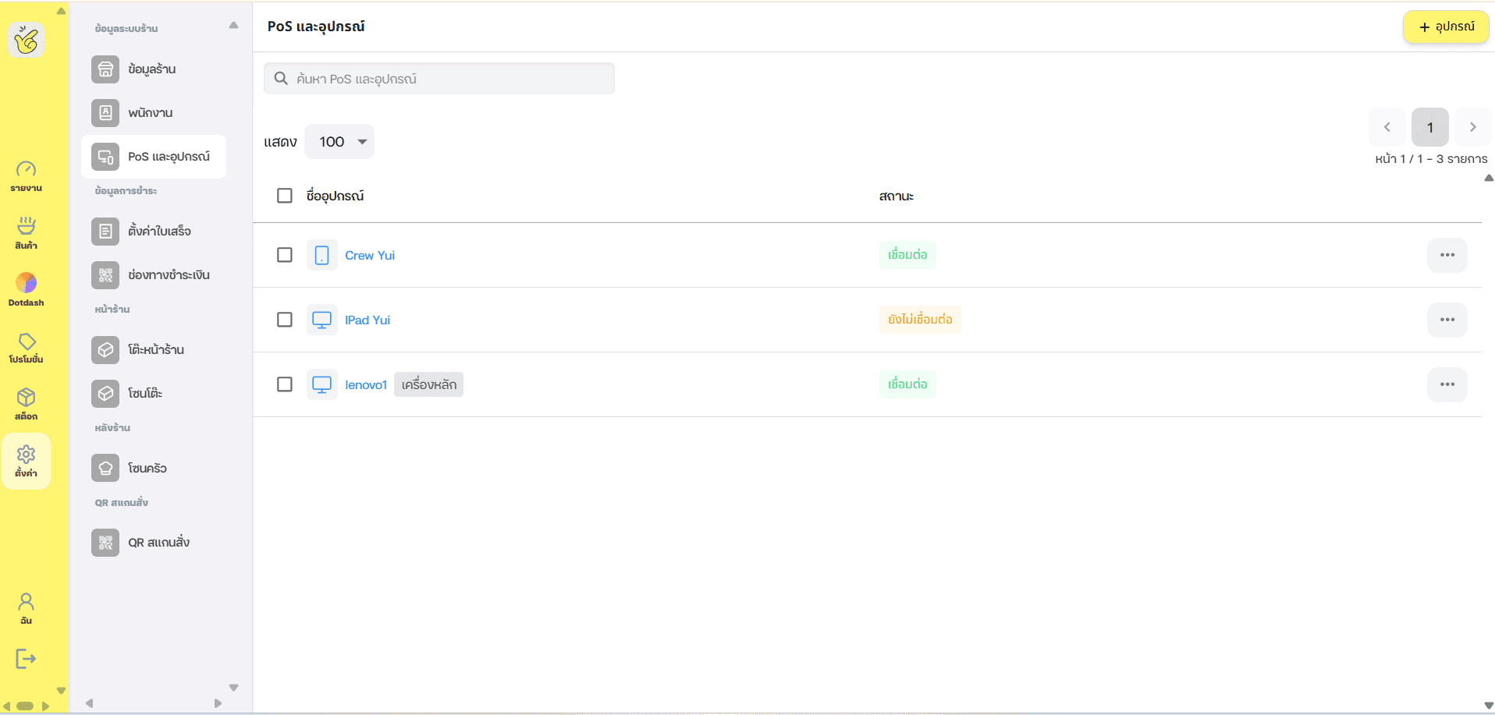The width and height of the screenshot is (1495, 715).
Task: Click the QR สแกนสั่ง QR icon
Action: point(105,543)
